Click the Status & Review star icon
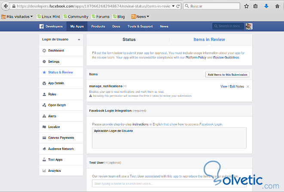 point(44,73)
